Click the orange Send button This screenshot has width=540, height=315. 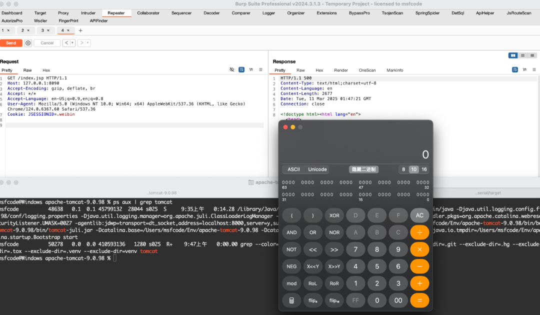tap(11, 43)
